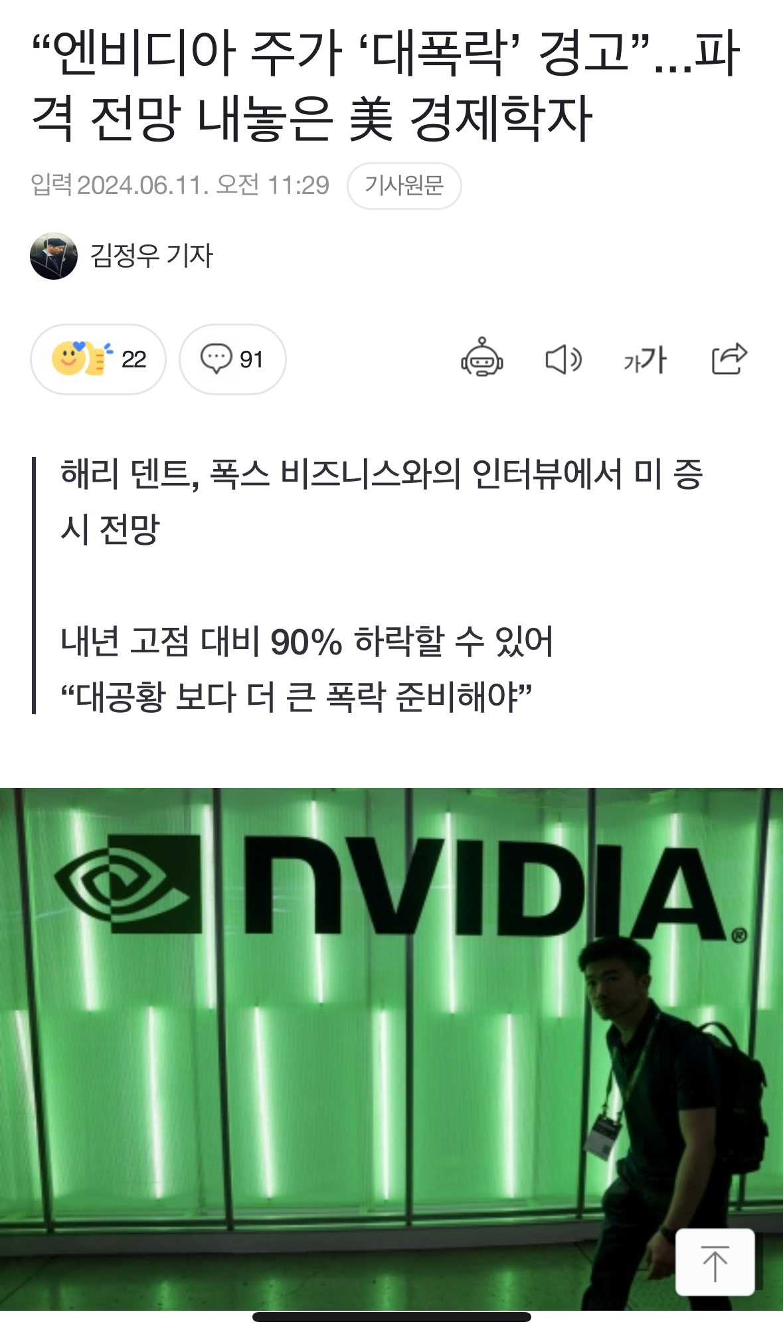Tap the share arrow icon
This screenshot has height=1338, width=783.
pyautogui.click(x=729, y=359)
